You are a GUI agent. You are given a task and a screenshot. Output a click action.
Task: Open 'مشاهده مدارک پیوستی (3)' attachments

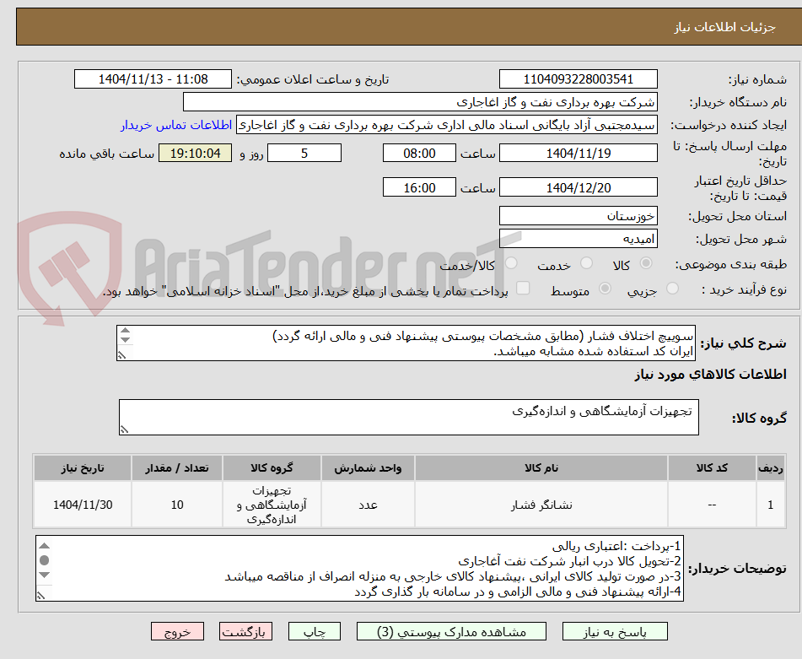point(451,631)
